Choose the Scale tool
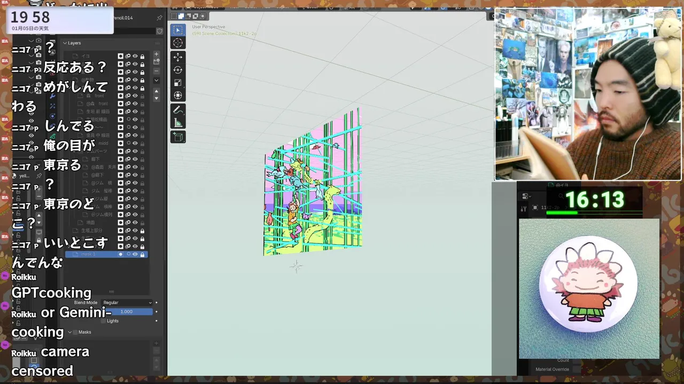Image resolution: width=684 pixels, height=384 pixels. [x=178, y=83]
